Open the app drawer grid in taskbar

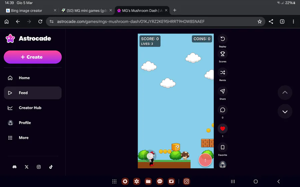(x=114, y=181)
